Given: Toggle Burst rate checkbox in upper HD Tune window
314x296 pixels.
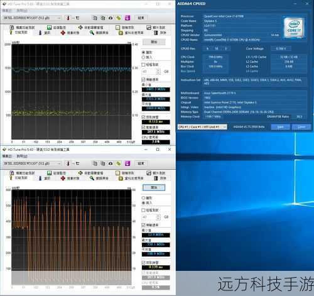Looking at the screenshot, I should click(x=143, y=127).
